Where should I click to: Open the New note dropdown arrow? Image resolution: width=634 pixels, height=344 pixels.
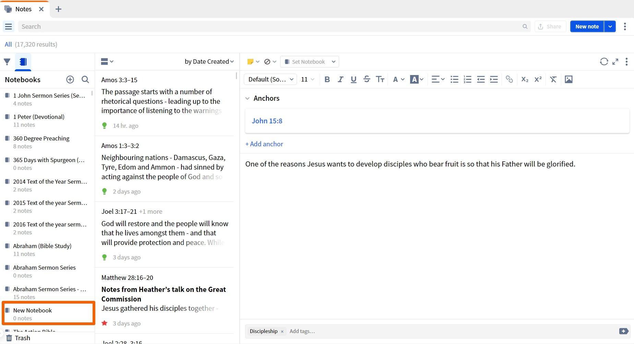[610, 26]
